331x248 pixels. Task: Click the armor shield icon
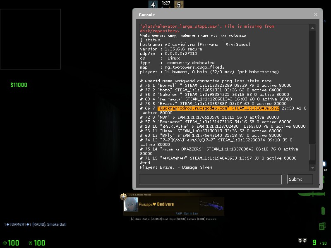point(30,243)
